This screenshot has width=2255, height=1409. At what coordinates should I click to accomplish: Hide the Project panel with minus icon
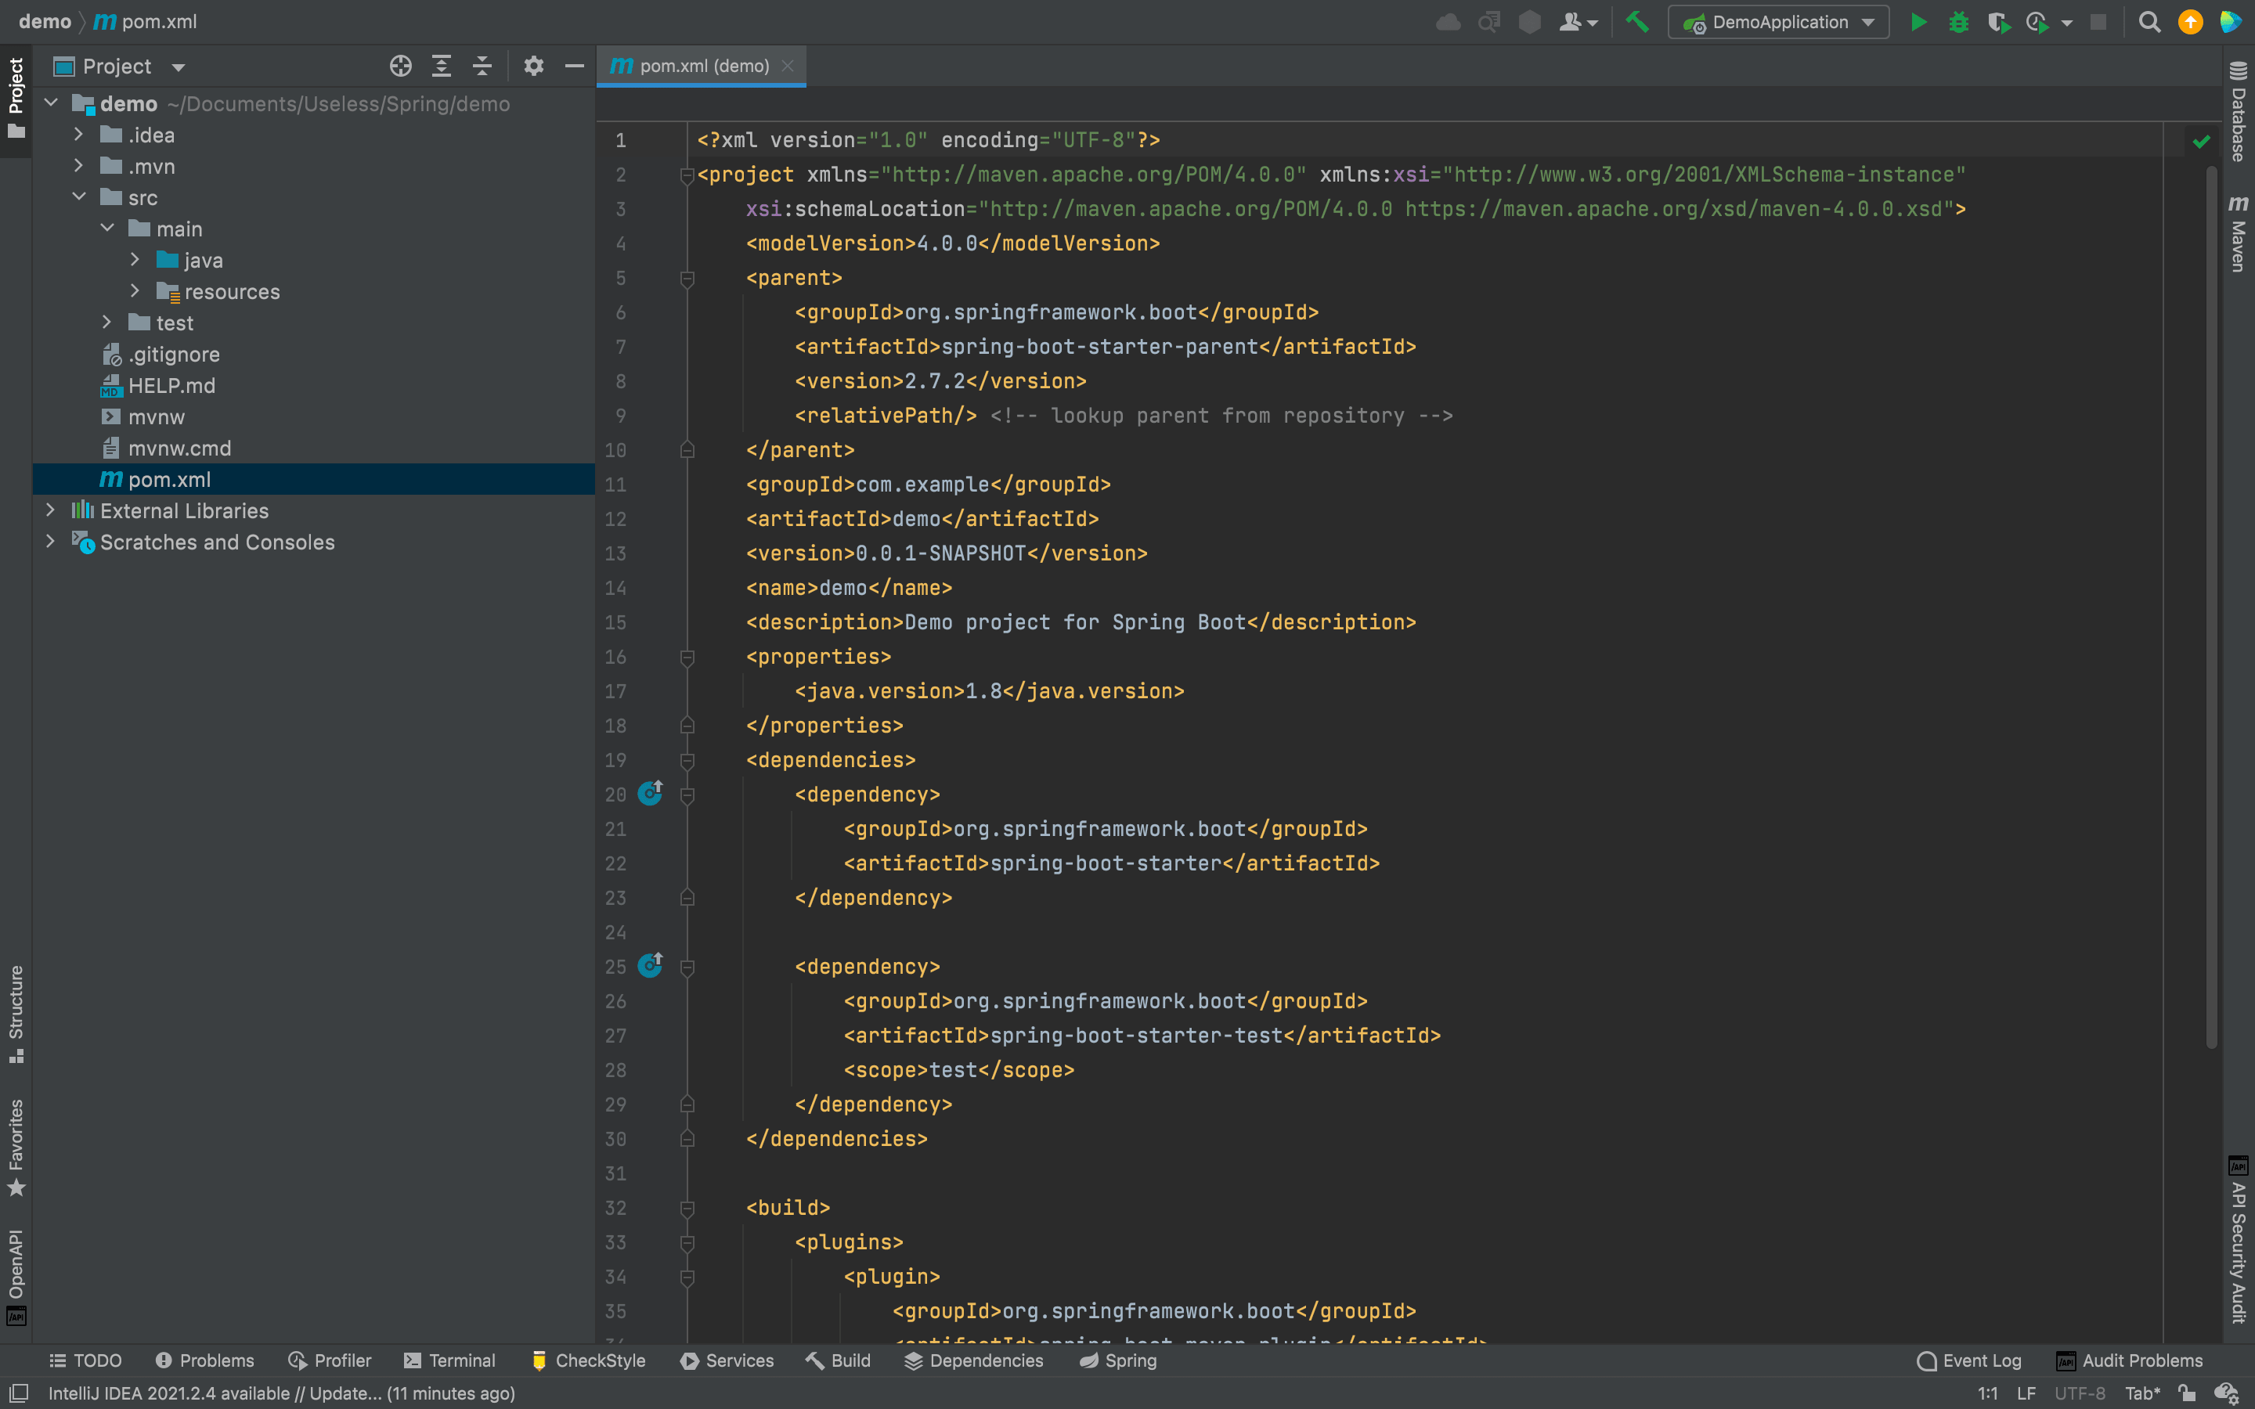[574, 67]
